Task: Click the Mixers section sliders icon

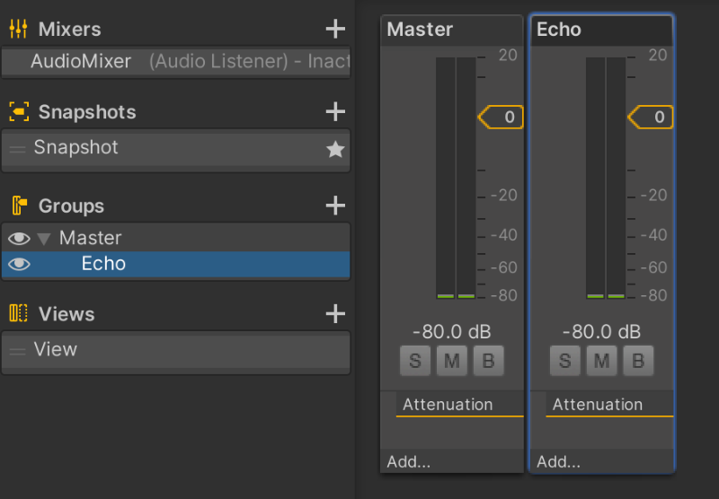Action: tap(18, 30)
